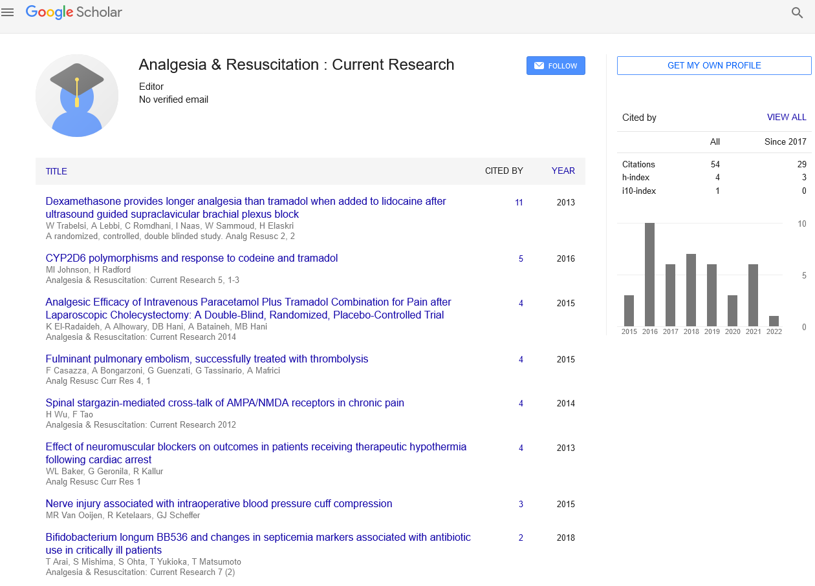Open CYP2D6 polymorphisms article
Viewport: 815px width, 586px height.
(191, 258)
